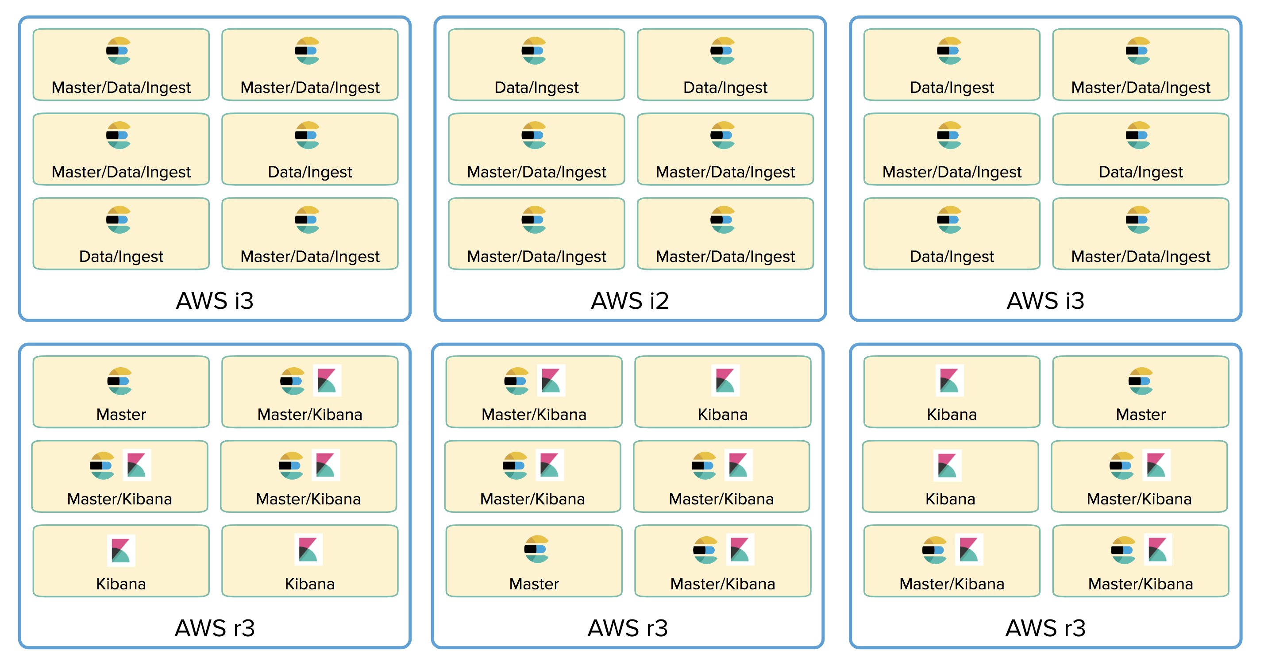The image size is (1264, 669).
Task: Select bottom-right "Master/Kibana" label in right r3 group
Action: (x=1141, y=584)
